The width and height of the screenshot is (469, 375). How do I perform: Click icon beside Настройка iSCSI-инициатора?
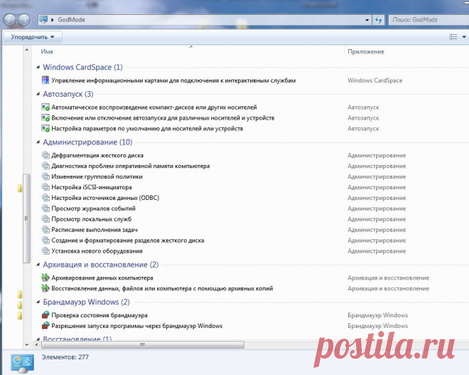pos(45,187)
